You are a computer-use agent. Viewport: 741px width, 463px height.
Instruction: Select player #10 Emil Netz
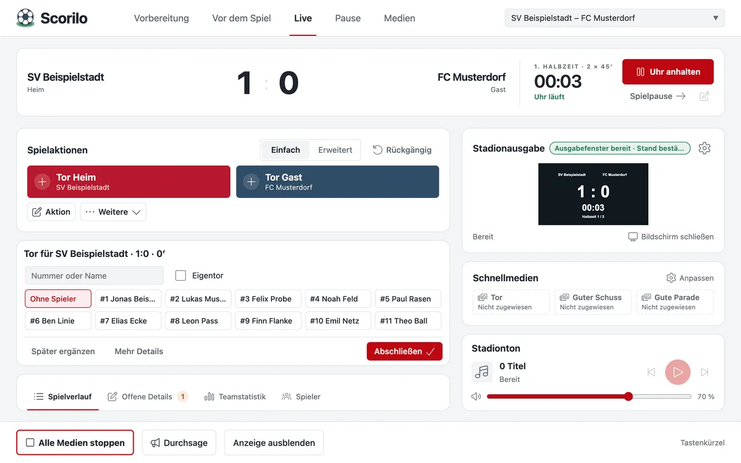[338, 321]
